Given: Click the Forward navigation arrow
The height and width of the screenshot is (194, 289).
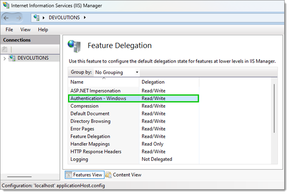Looking at the screenshot, I should 19,18.
